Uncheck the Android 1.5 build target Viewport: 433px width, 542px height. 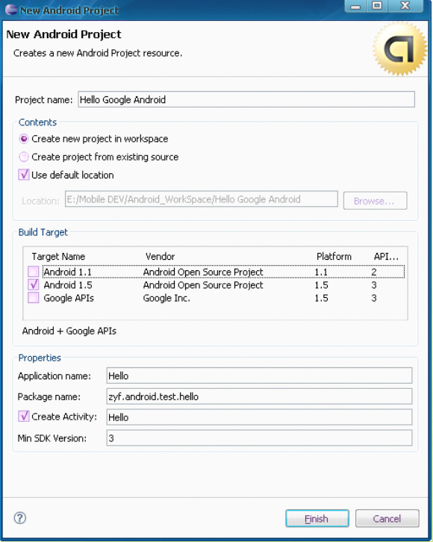click(x=33, y=285)
